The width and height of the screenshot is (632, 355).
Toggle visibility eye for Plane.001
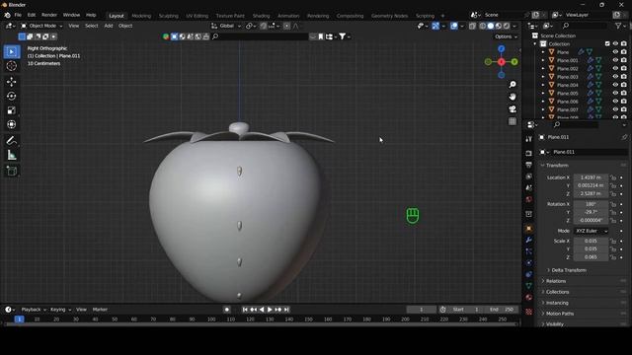pyautogui.click(x=615, y=60)
